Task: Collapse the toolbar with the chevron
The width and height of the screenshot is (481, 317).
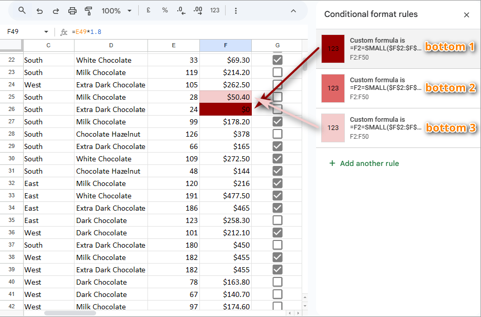Action: click(293, 10)
